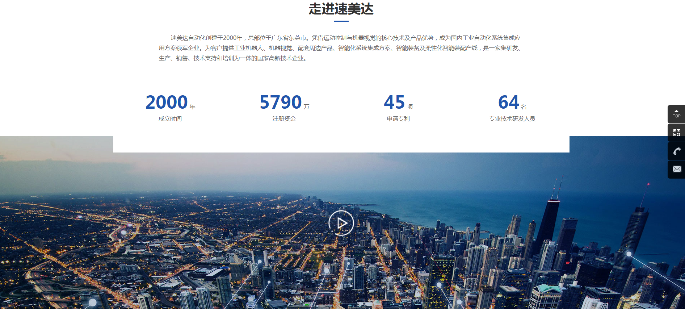Open the QR code icon in sidebar
This screenshot has width=685, height=309.
676,133
